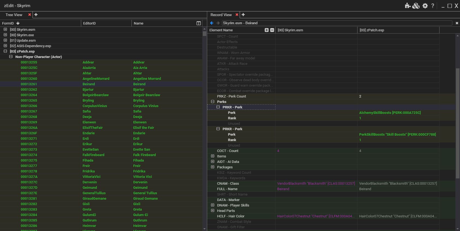460x231 pixels.
Task: Switch to the Record View tab
Action: point(221,15)
